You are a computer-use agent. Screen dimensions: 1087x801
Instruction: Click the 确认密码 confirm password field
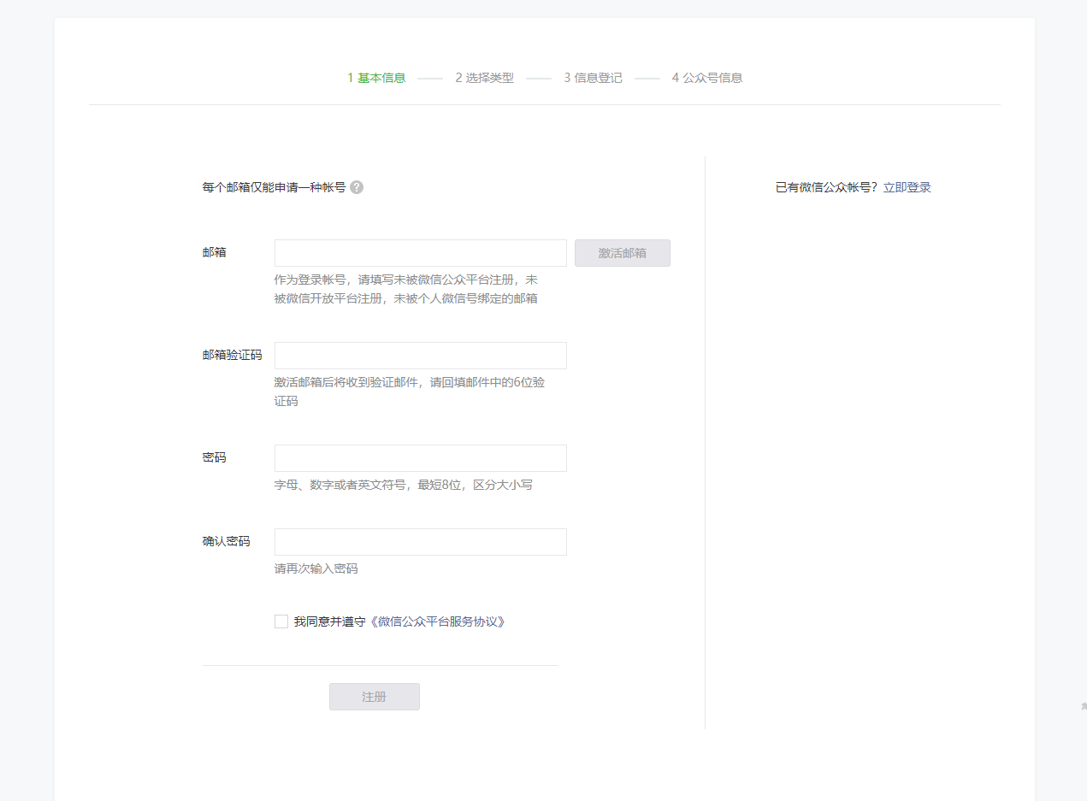[420, 542]
